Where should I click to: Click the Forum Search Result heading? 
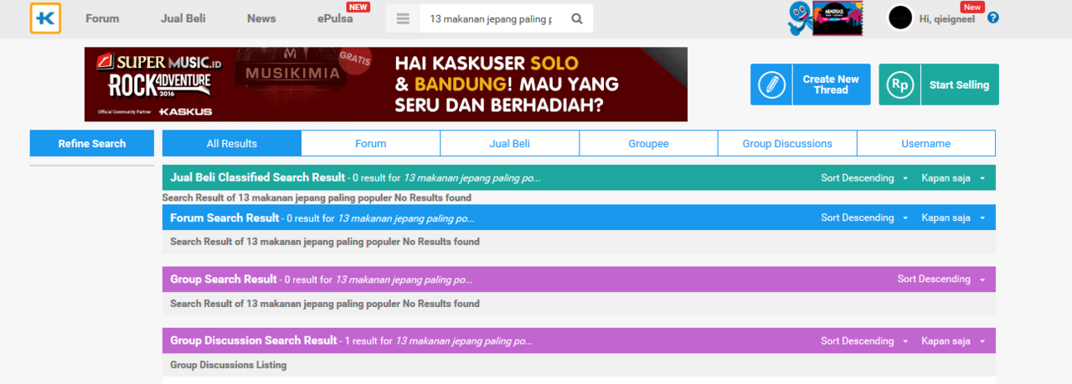(x=224, y=218)
